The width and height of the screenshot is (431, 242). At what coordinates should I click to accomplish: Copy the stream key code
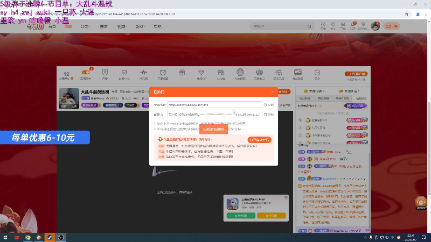click(x=268, y=115)
